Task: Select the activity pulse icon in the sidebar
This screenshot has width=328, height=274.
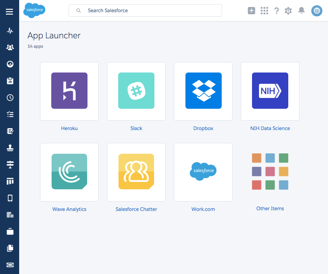Action: pyautogui.click(x=9, y=31)
